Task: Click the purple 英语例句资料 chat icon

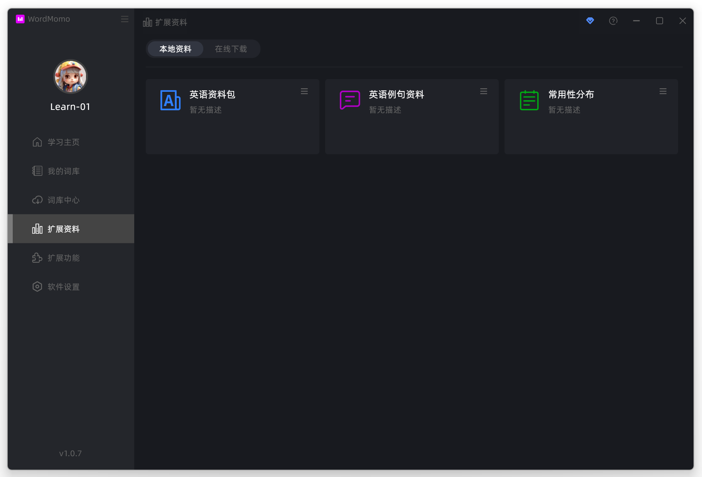Action: [349, 100]
